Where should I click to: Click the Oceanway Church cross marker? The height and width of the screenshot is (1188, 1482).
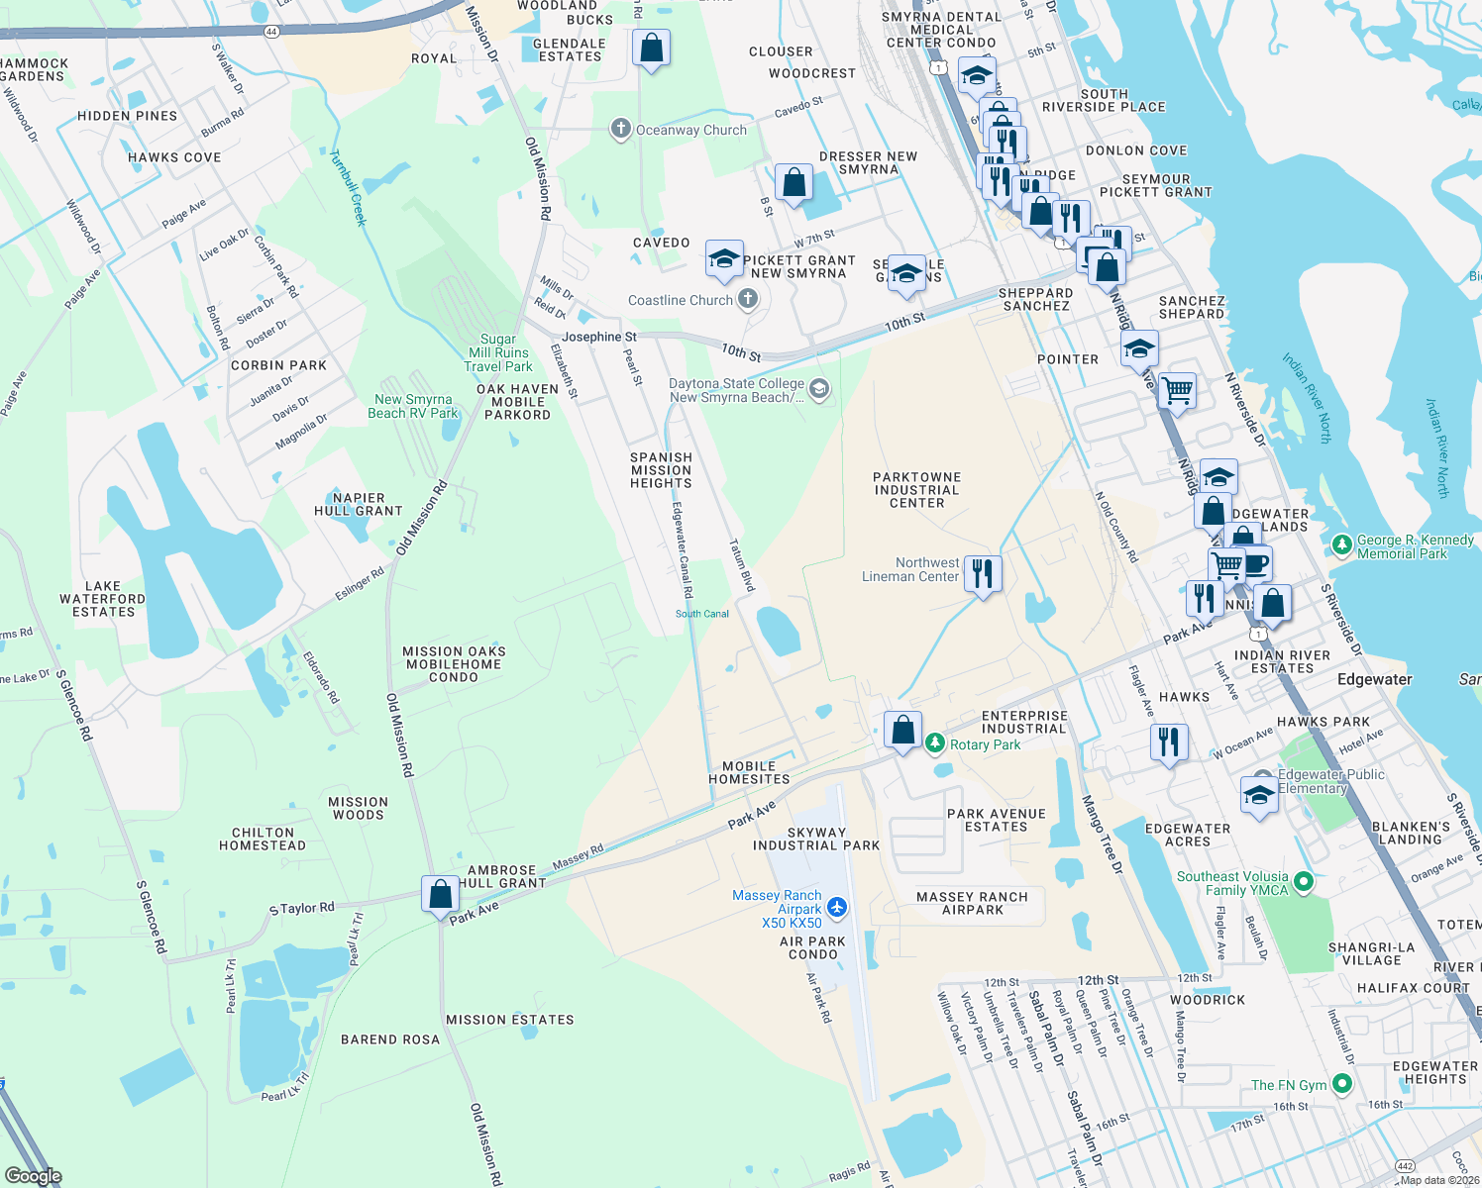coord(621,129)
